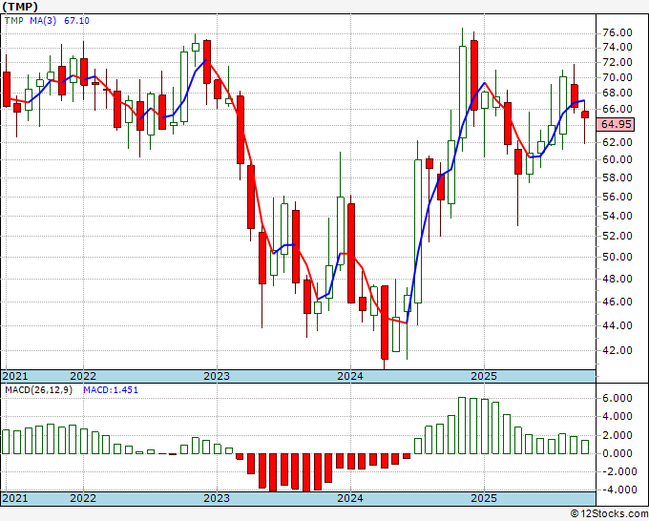Click the MA(3) indicator label
This screenshot has height=521, width=649.
43,21
